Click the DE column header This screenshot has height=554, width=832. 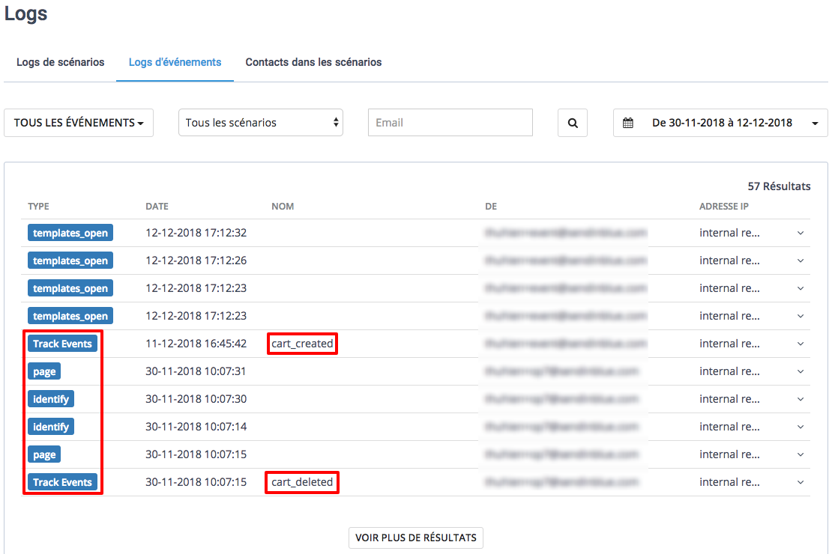point(491,206)
